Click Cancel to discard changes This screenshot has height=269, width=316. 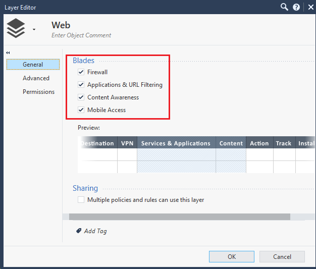click(x=282, y=256)
